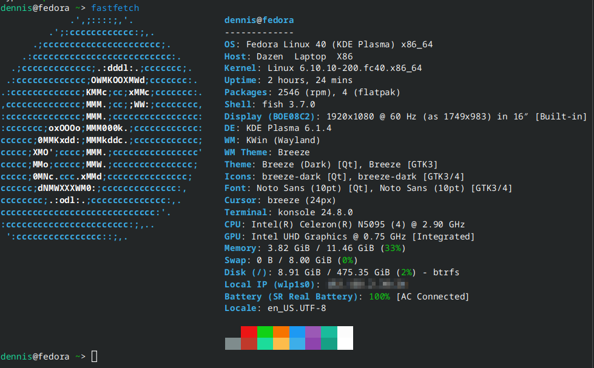Image resolution: width=594 pixels, height=368 pixels.
Task: Click the orange color block
Action: [x=281, y=332]
